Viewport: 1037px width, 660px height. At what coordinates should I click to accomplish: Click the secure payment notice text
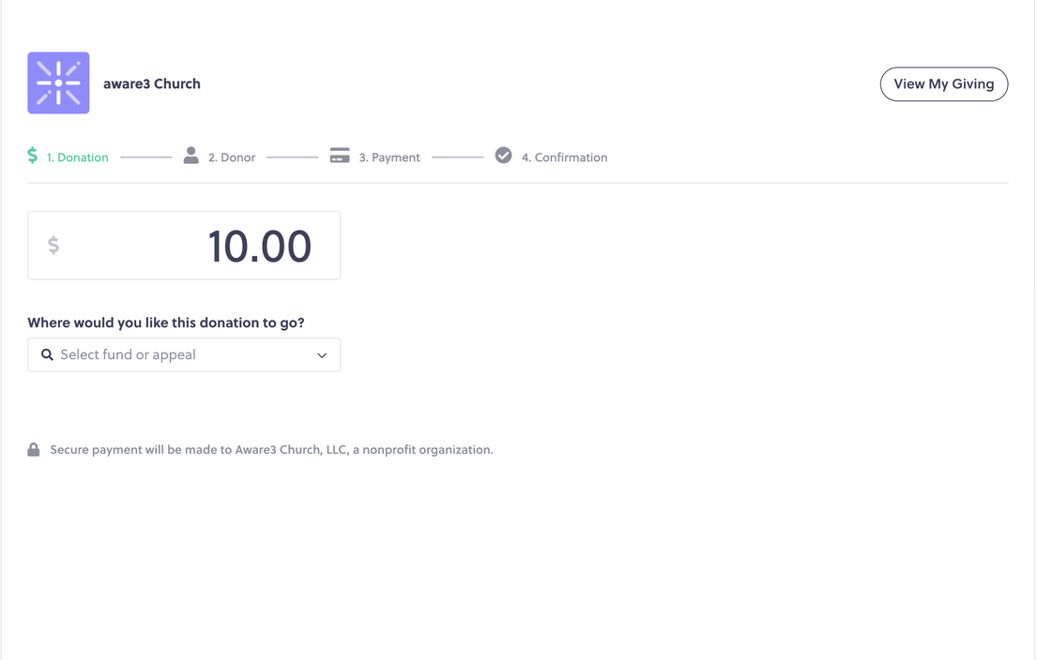point(271,450)
